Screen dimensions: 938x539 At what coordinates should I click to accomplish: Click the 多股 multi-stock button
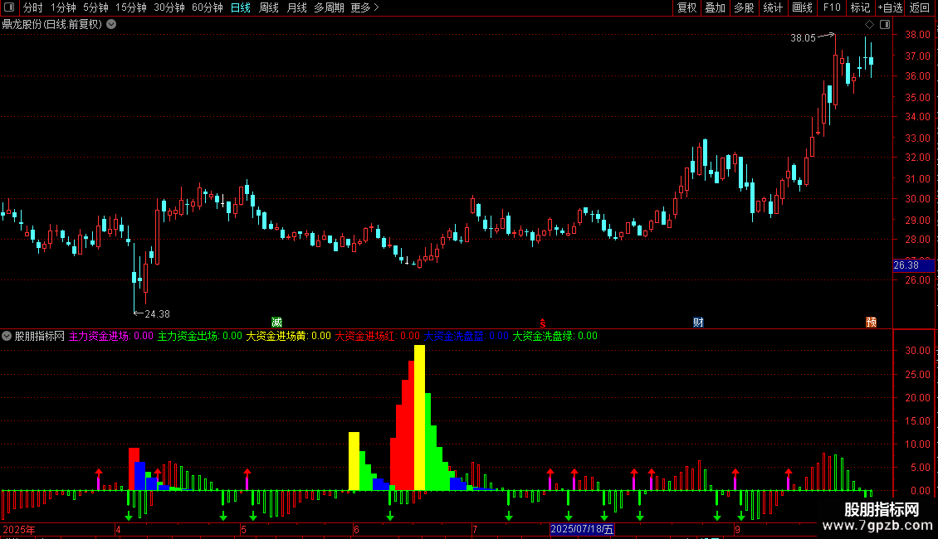(744, 7)
